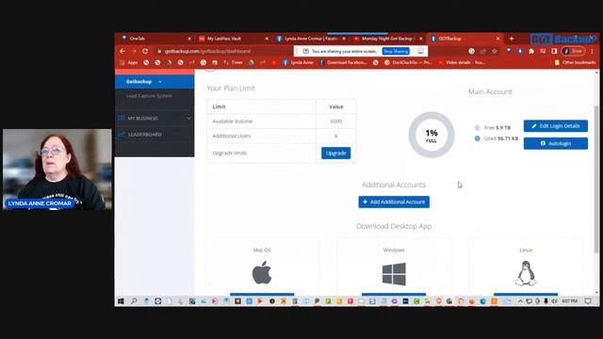Screen dimensions: 603x339
Task: Switch to the Lynda Anne Cromar Facebook tab
Action: pyautogui.click(x=310, y=39)
